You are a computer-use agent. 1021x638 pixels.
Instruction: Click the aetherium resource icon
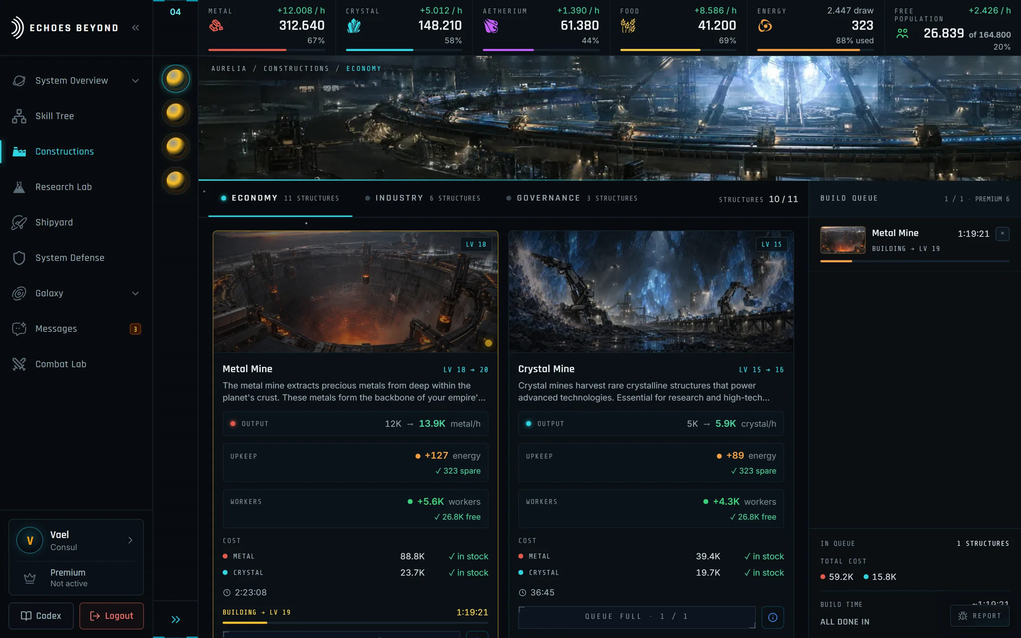pyautogui.click(x=491, y=26)
